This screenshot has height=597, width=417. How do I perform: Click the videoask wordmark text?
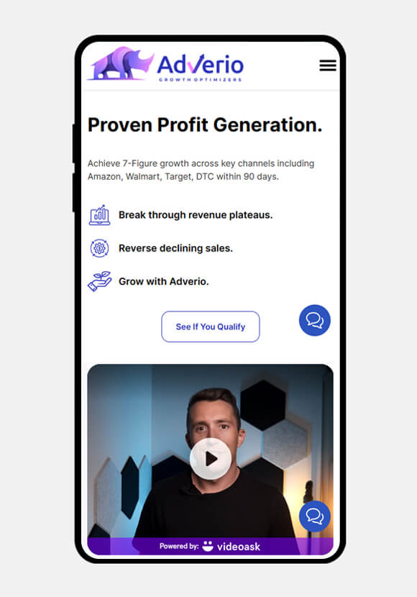tap(239, 547)
